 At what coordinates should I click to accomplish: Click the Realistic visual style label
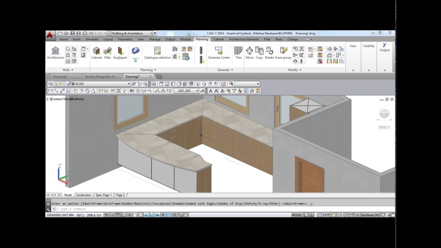click(x=77, y=99)
